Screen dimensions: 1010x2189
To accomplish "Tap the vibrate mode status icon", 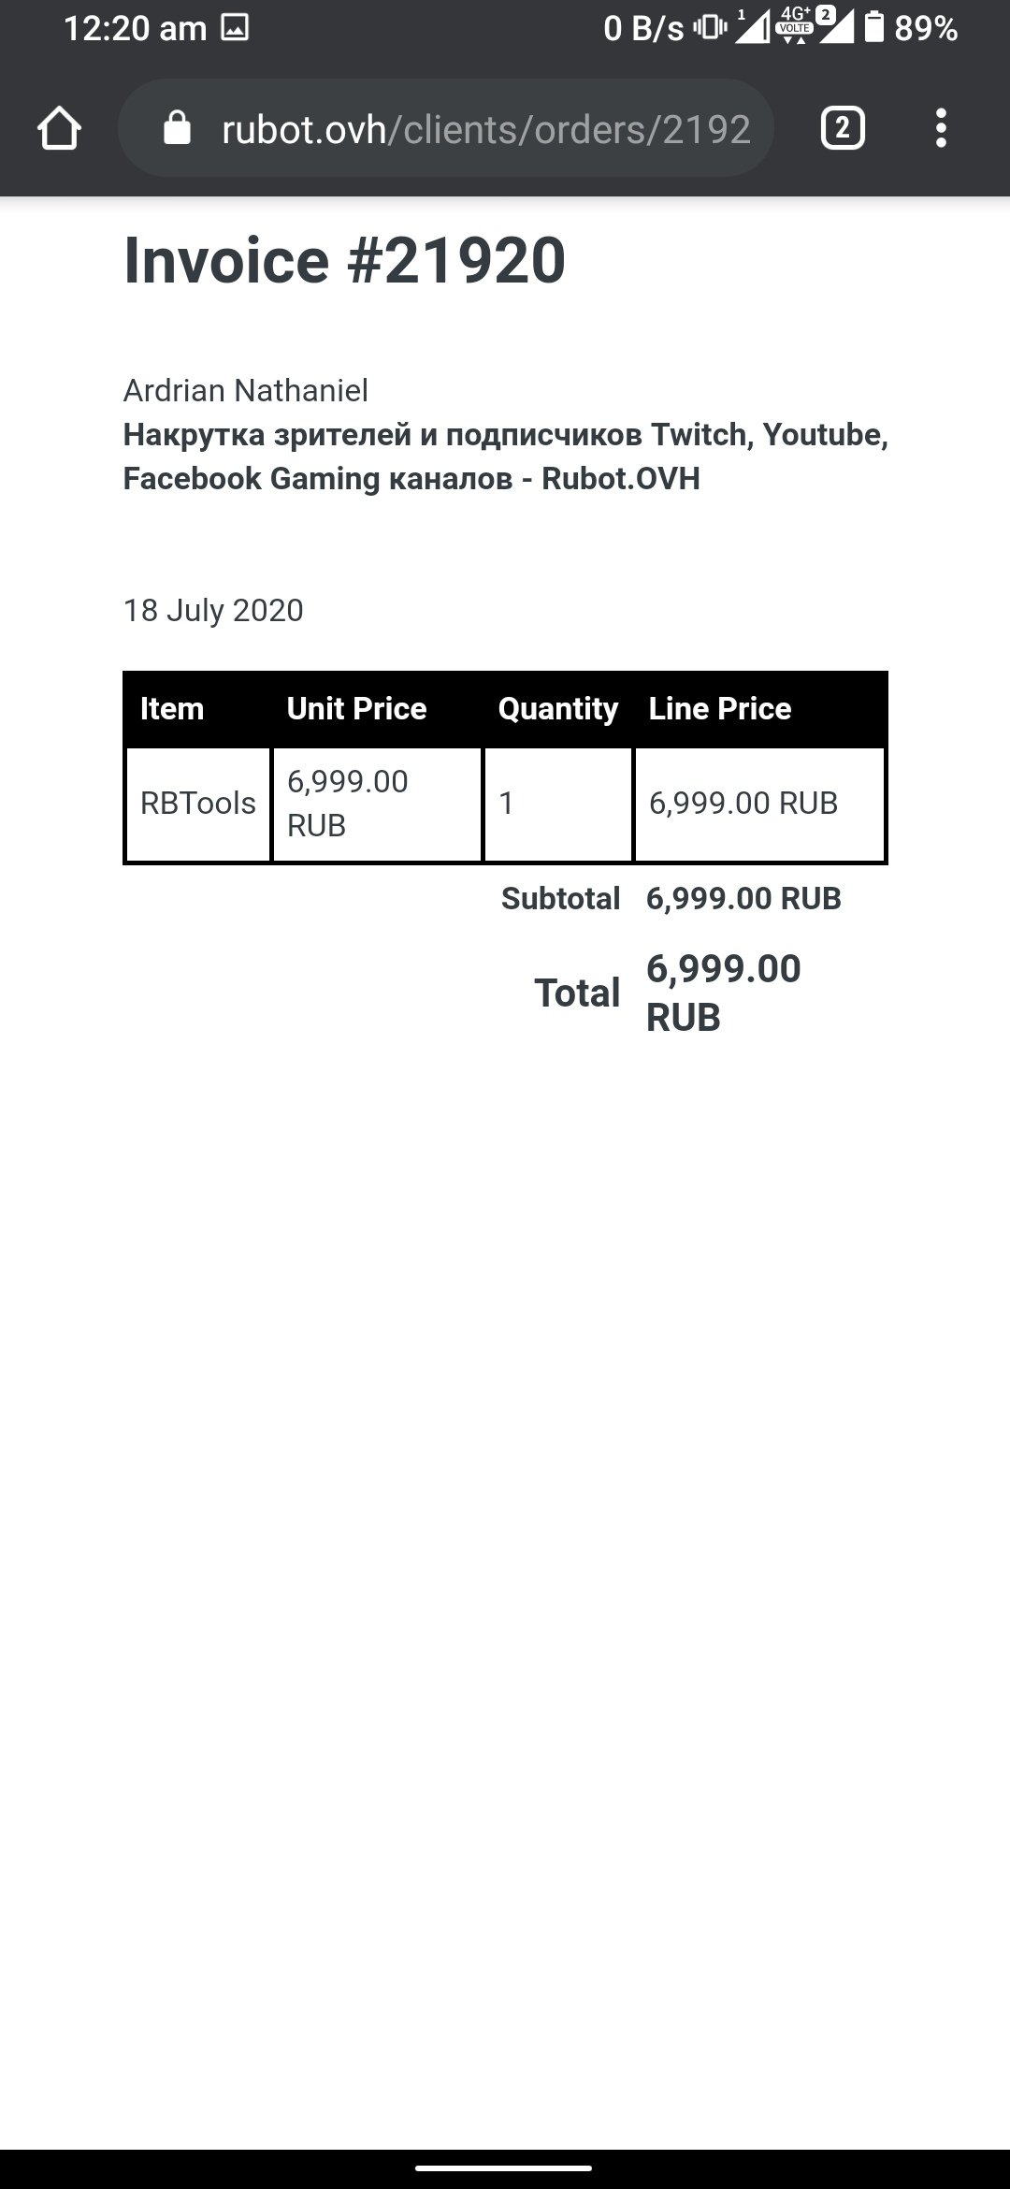I will point(710,28).
